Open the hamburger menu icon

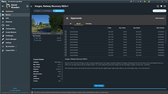(x=3, y=6)
